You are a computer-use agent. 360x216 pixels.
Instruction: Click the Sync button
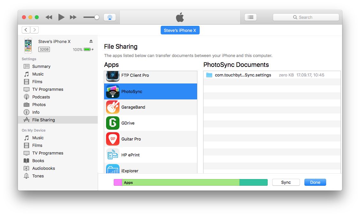click(286, 182)
